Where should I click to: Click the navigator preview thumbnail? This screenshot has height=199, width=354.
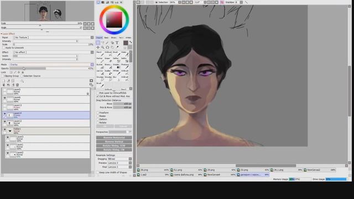(x=47, y=11)
